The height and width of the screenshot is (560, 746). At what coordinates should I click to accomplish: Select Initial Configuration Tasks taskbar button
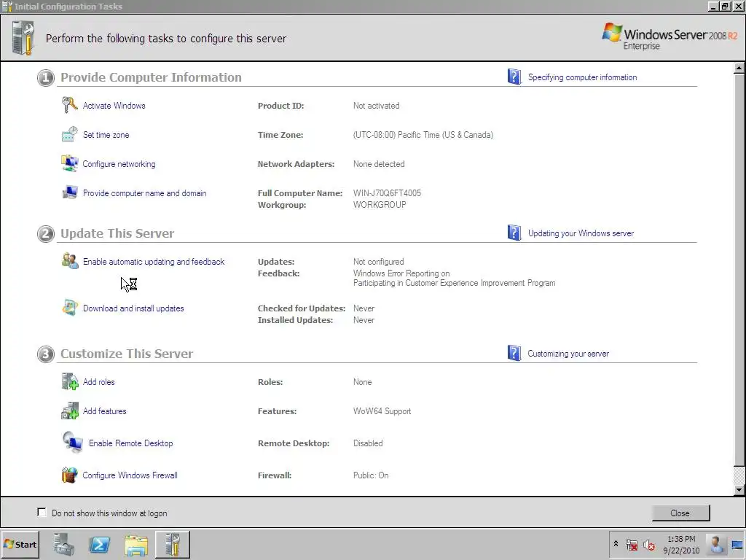pos(173,545)
